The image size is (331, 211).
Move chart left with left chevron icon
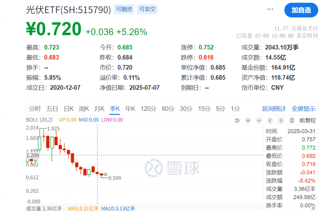click(270, 121)
